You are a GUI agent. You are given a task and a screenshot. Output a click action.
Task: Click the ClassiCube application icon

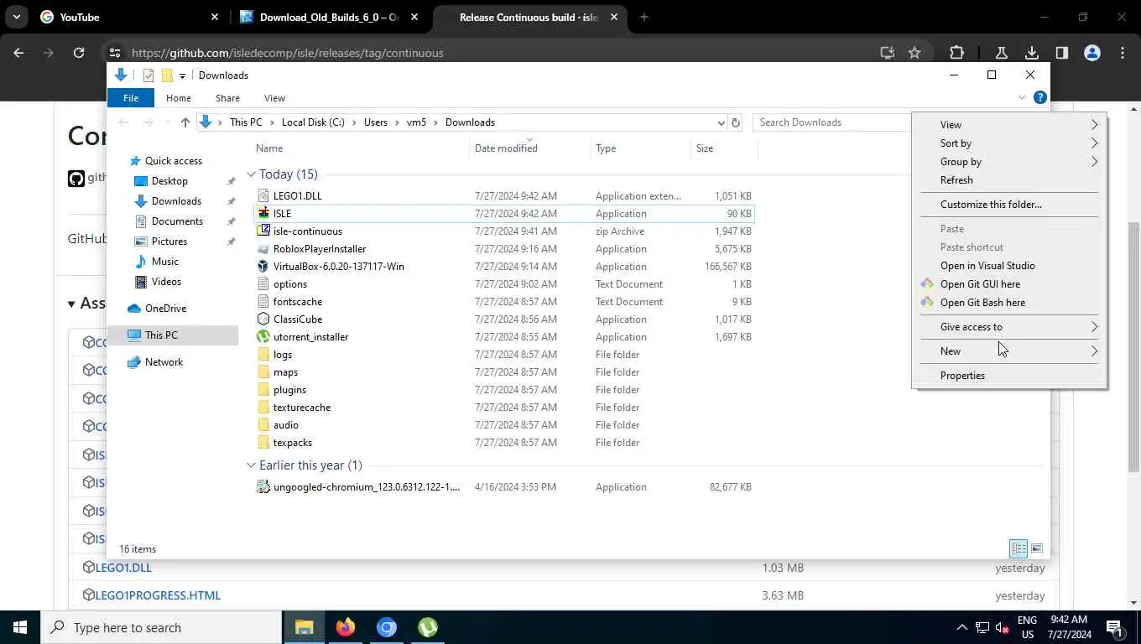(x=263, y=319)
